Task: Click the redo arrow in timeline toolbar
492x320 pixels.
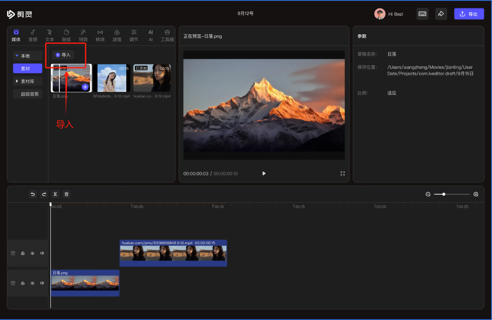Action: coord(44,194)
